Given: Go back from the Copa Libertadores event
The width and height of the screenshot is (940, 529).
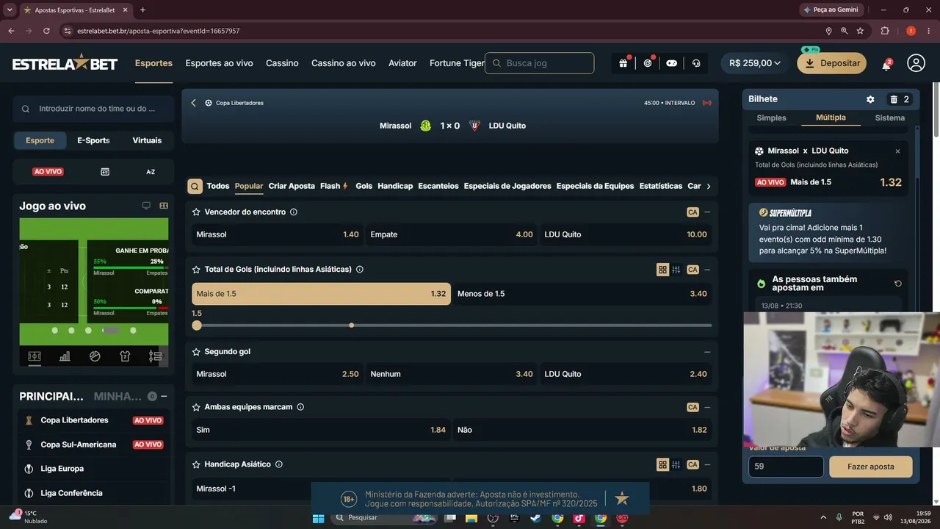Looking at the screenshot, I should 193,103.
